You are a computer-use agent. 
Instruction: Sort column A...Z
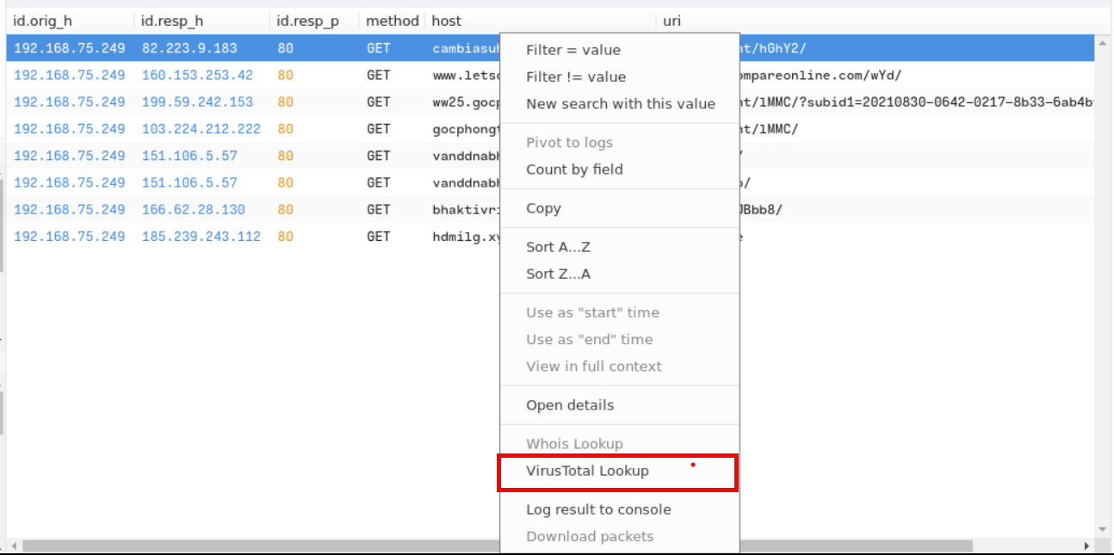[558, 247]
